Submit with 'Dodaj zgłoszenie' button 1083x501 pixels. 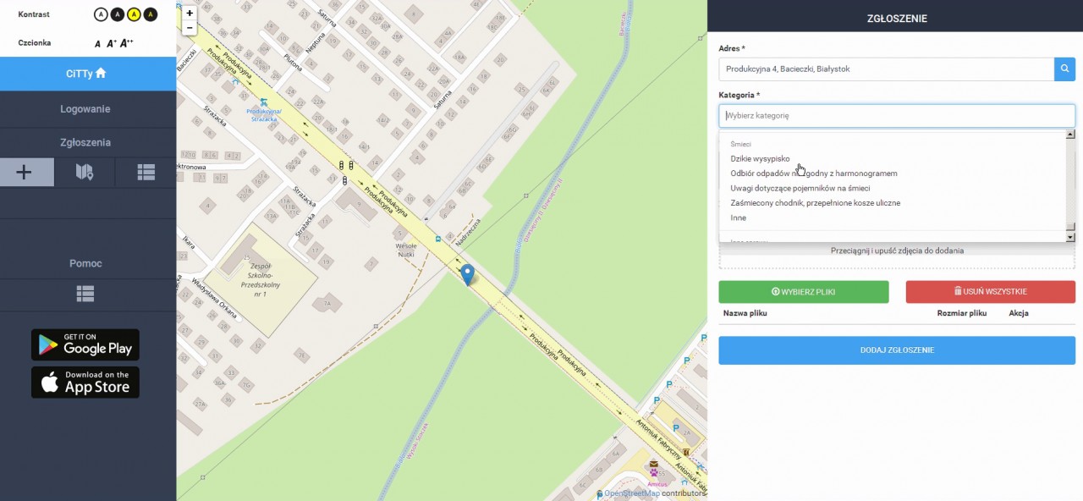click(x=896, y=350)
